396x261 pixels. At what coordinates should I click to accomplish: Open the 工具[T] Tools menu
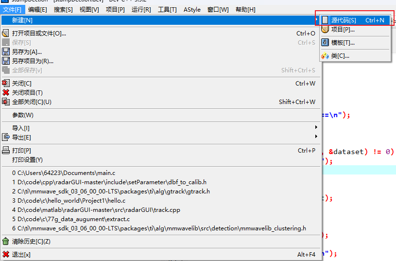pyautogui.click(x=167, y=10)
